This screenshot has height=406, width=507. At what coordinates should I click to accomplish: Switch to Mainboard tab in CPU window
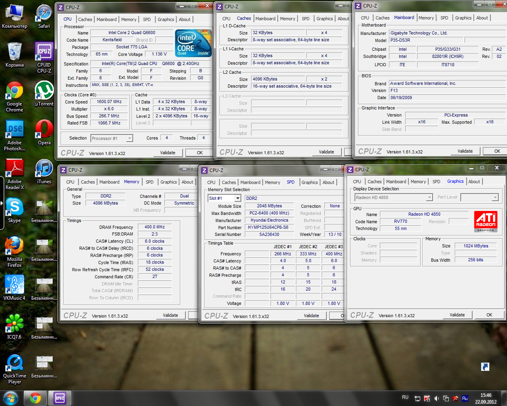pos(107,19)
